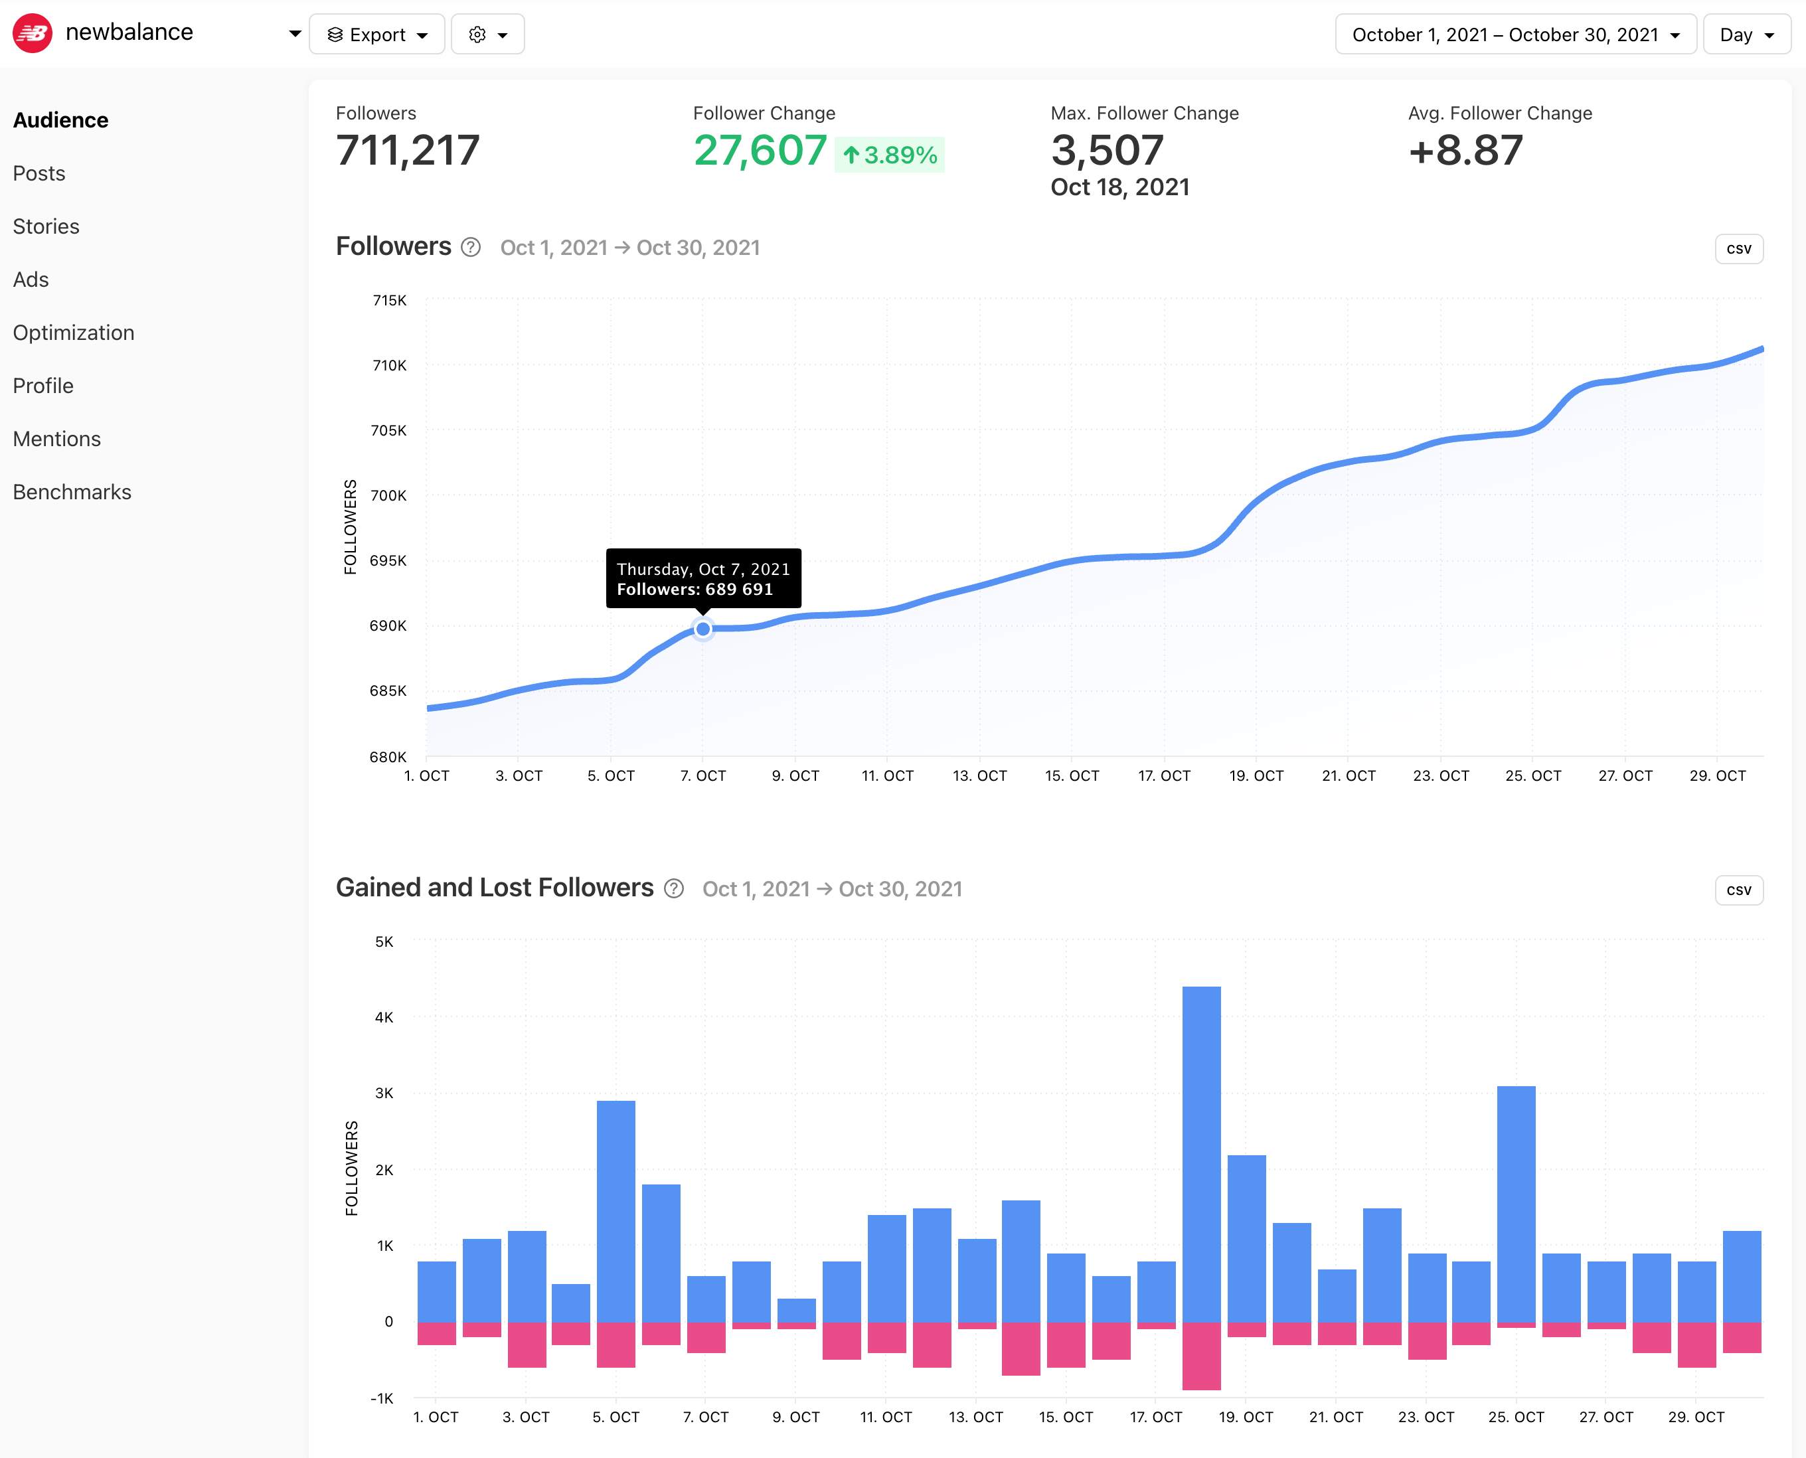Click the Stories sidebar item icon

coord(46,226)
